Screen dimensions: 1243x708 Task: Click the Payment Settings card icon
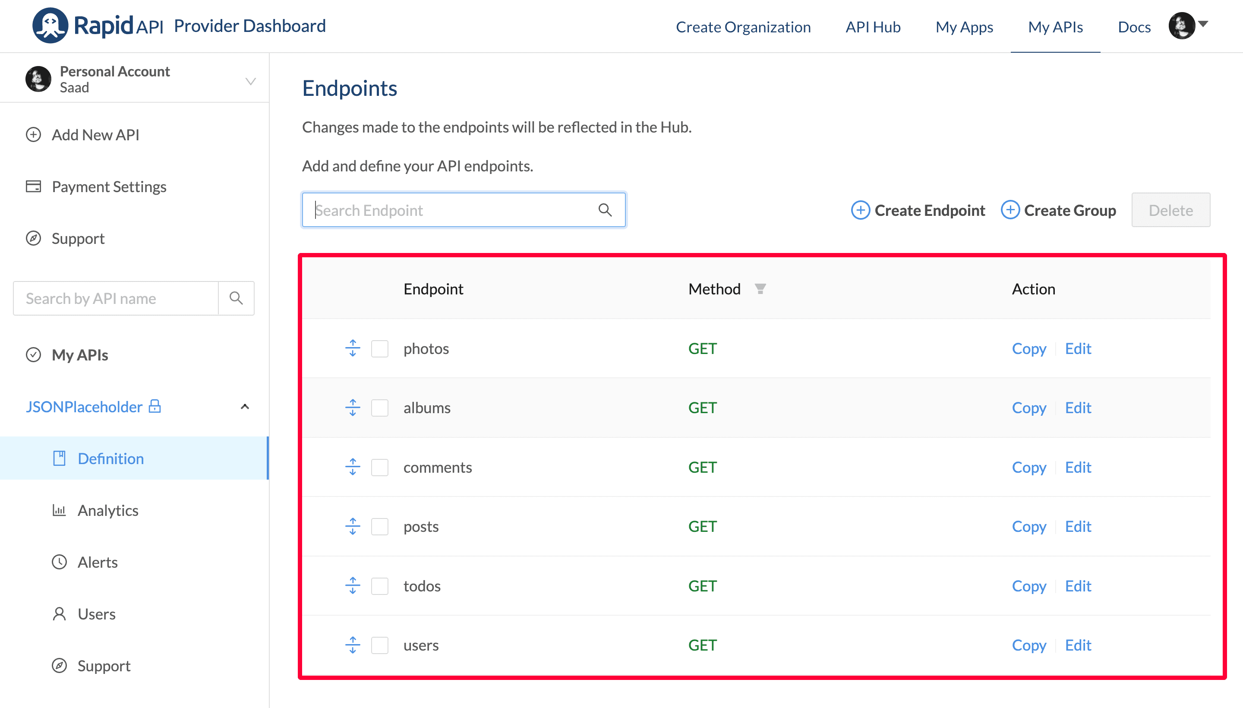click(x=34, y=186)
